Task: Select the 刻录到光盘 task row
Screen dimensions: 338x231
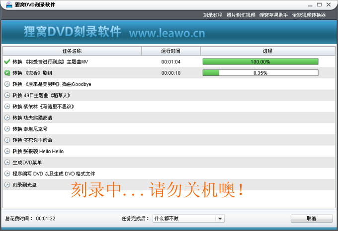Action: (x=169, y=184)
